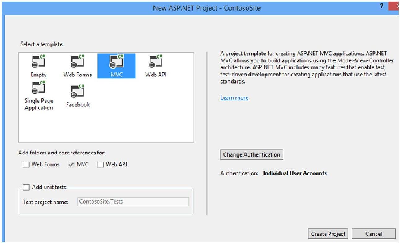Toggle the MVC core references checkbox
The height and width of the screenshot is (243, 400).
[x=71, y=165]
